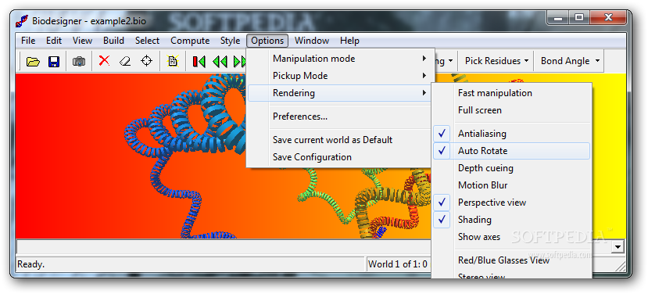Click the Biodesigner app icon in title bar
The image size is (648, 294).
click(x=23, y=20)
